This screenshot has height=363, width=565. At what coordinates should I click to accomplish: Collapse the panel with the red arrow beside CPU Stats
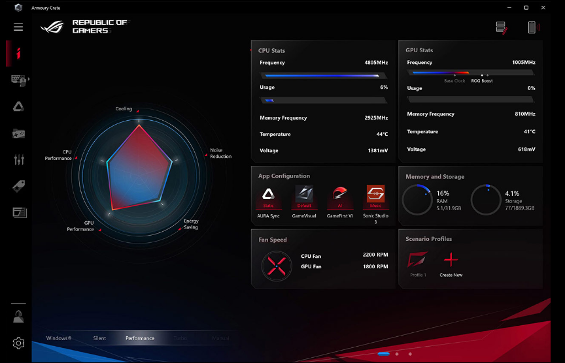251,50
